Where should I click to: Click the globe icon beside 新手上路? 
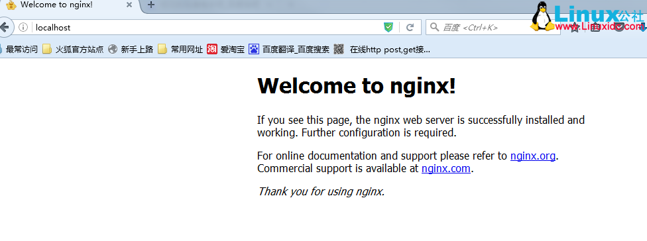click(113, 50)
